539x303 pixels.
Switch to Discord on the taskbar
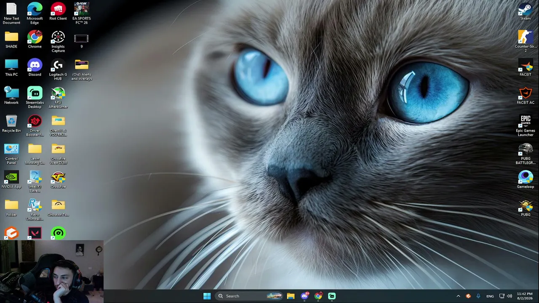pyautogui.click(x=304, y=296)
